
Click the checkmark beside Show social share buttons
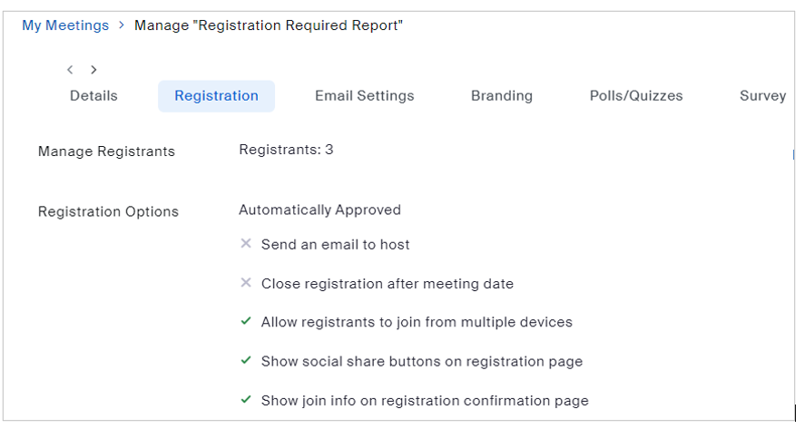point(245,361)
